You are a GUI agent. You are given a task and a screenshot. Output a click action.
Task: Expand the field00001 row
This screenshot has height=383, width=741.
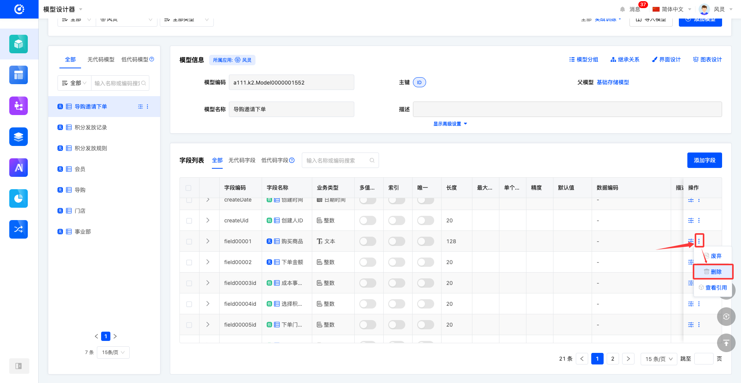208,241
